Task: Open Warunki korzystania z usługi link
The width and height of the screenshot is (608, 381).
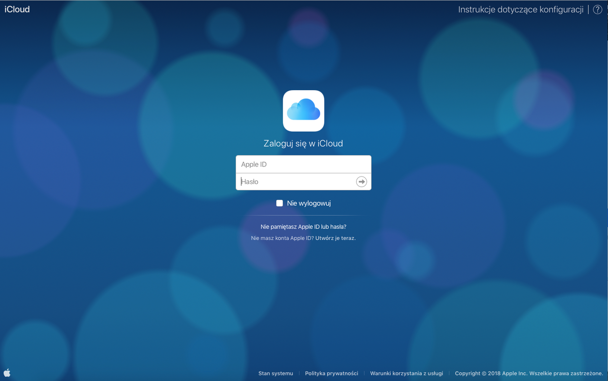Action: coord(407,373)
